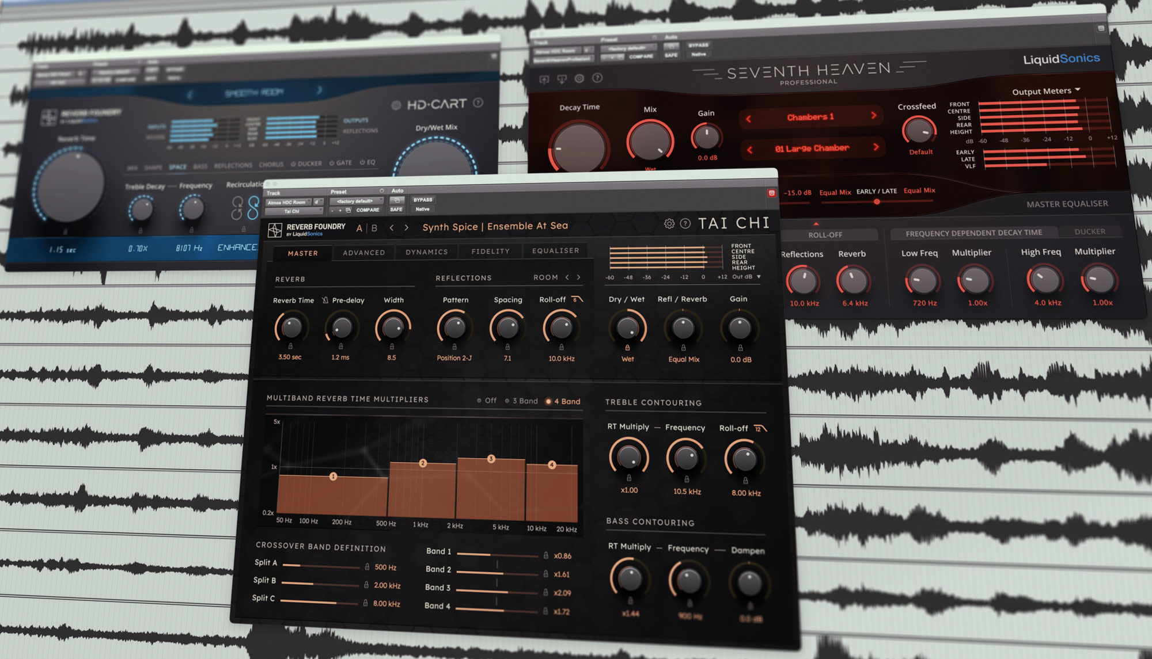Click the Master Equaliser label in Seventh Heaven

(x=1067, y=204)
